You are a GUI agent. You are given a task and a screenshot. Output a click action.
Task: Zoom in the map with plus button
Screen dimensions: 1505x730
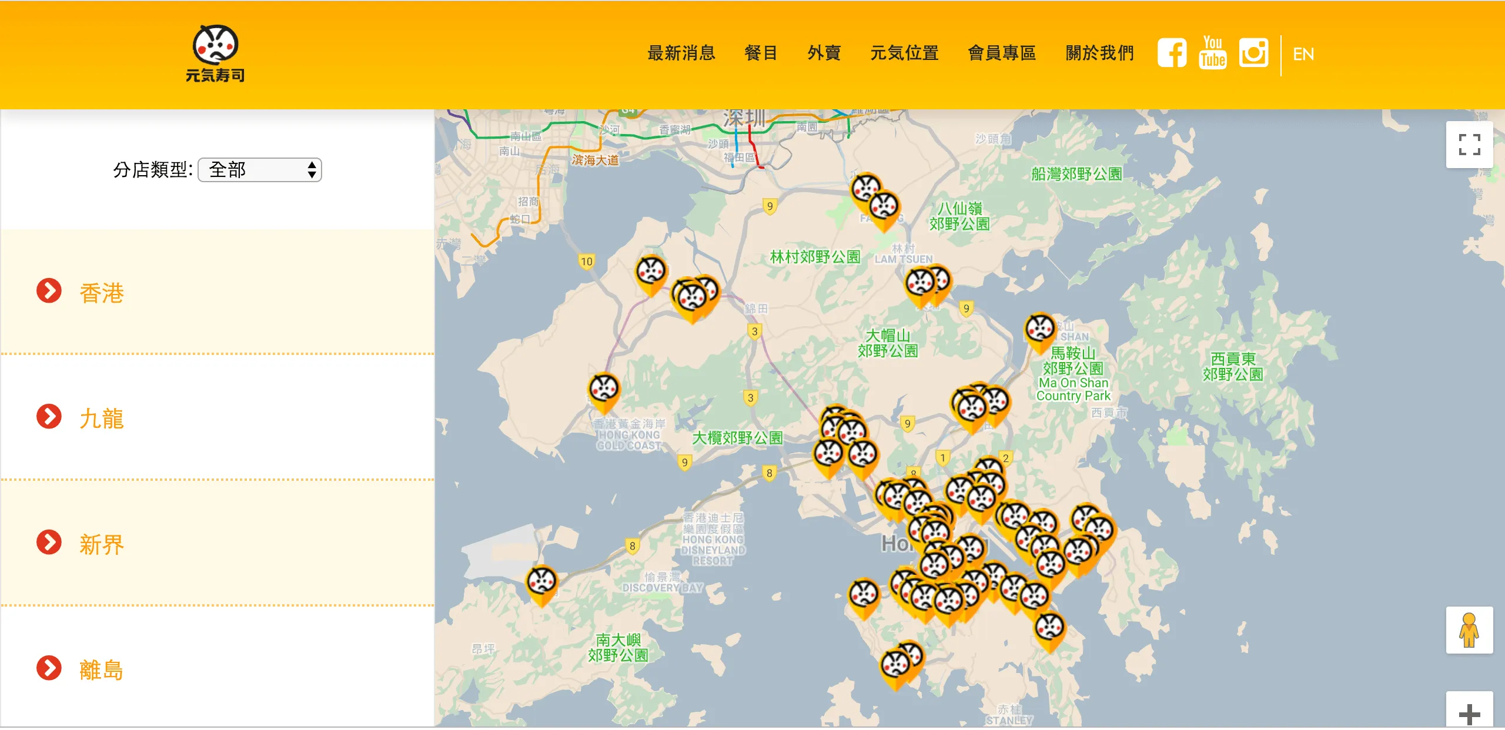coord(1469,714)
